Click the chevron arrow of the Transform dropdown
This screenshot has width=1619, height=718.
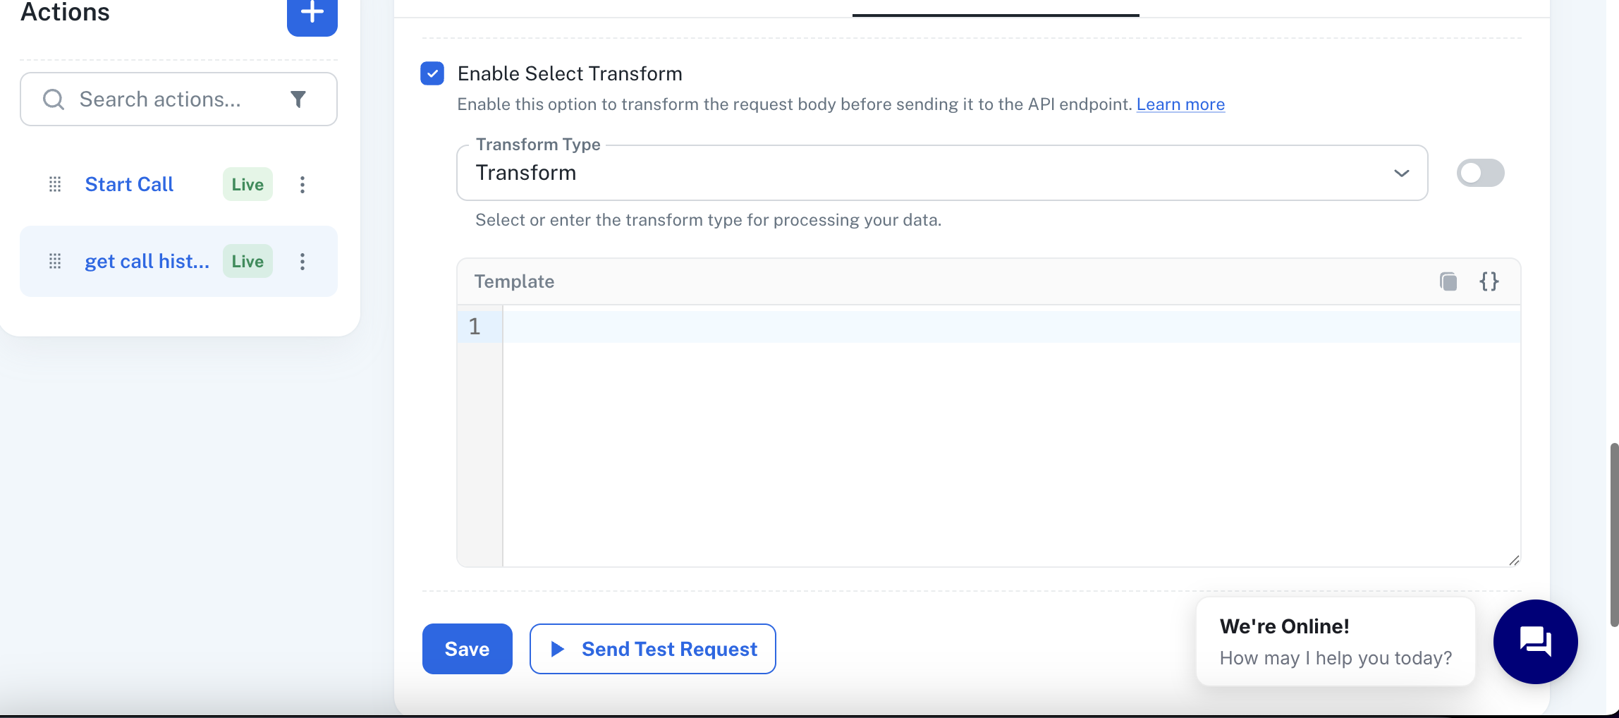pos(1402,173)
